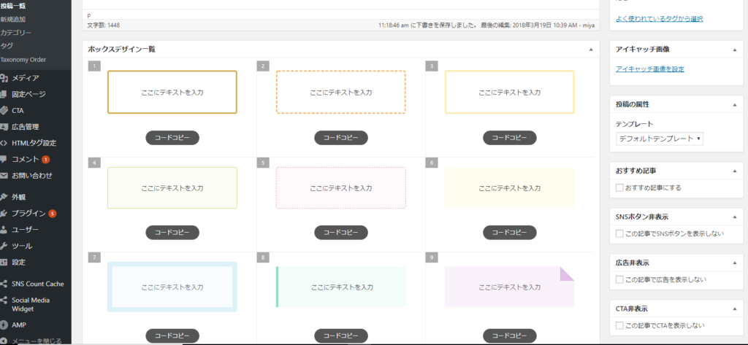Image resolution: width=748 pixels, height=345 pixels.
Task: Open the Media menu icon
Action: tap(4, 78)
